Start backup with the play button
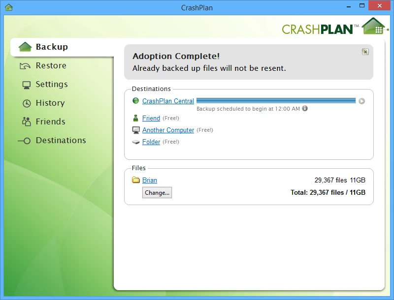The image size is (394, 300). (x=361, y=101)
